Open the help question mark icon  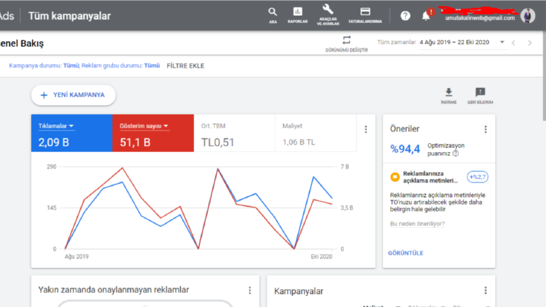tap(405, 16)
